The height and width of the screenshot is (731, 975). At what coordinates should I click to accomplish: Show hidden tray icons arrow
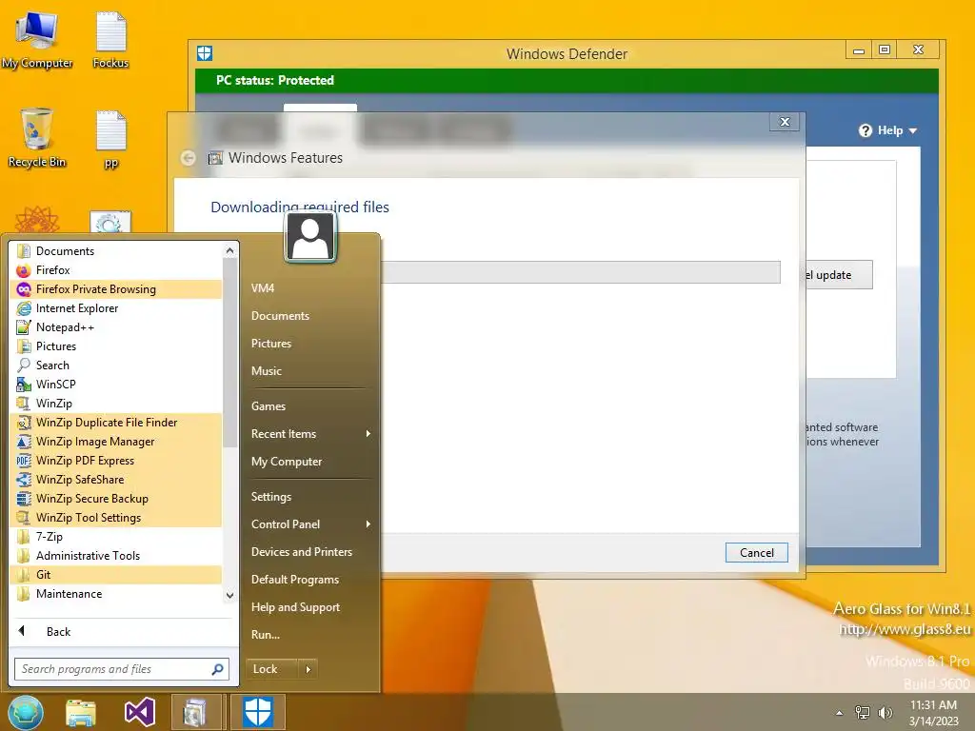[x=840, y=713]
